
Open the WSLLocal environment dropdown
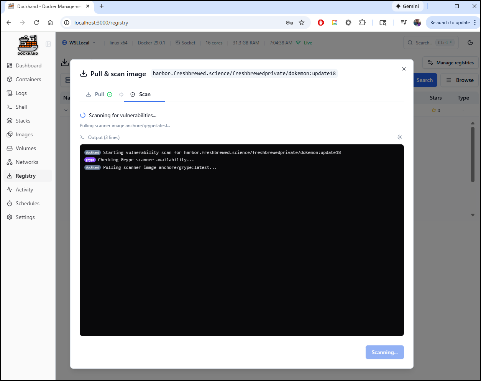79,43
